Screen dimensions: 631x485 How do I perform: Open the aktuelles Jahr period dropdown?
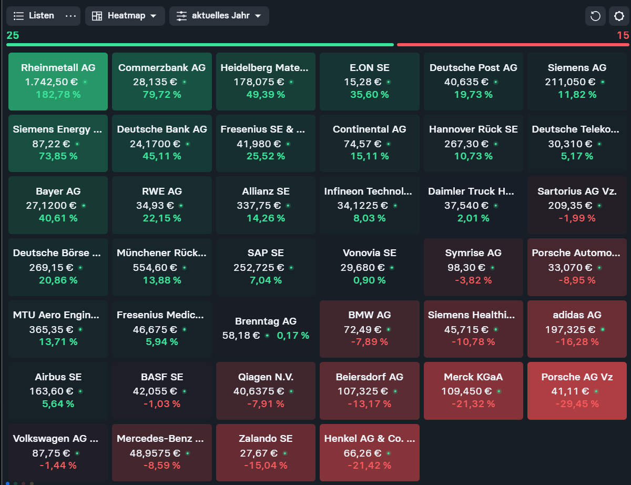(219, 16)
